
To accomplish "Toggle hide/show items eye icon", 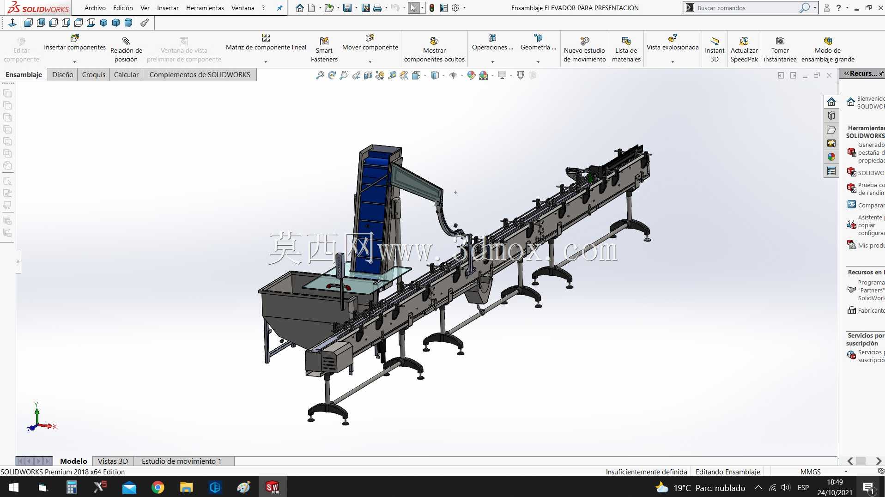I will coord(453,75).
